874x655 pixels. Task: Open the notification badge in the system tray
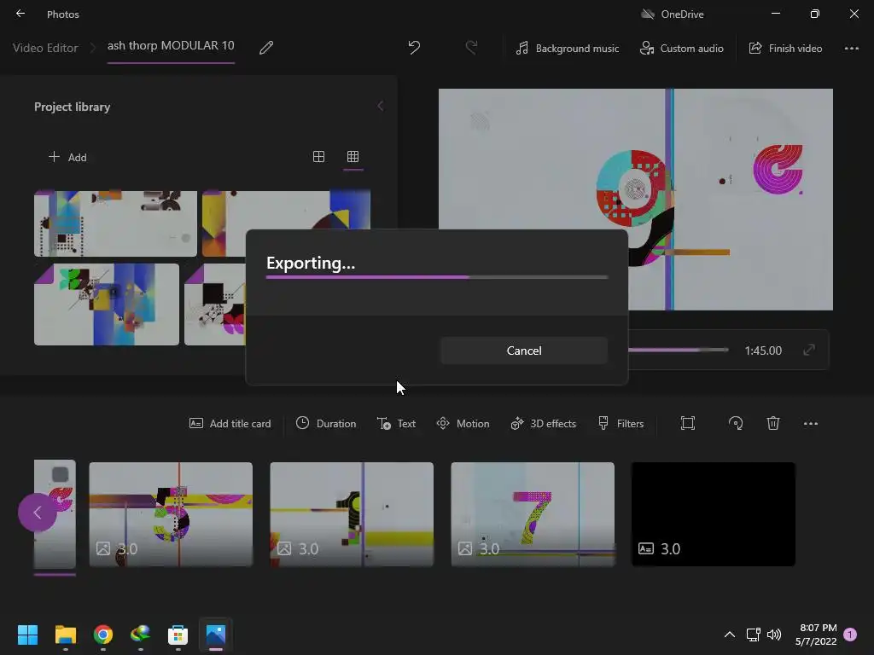(x=850, y=635)
